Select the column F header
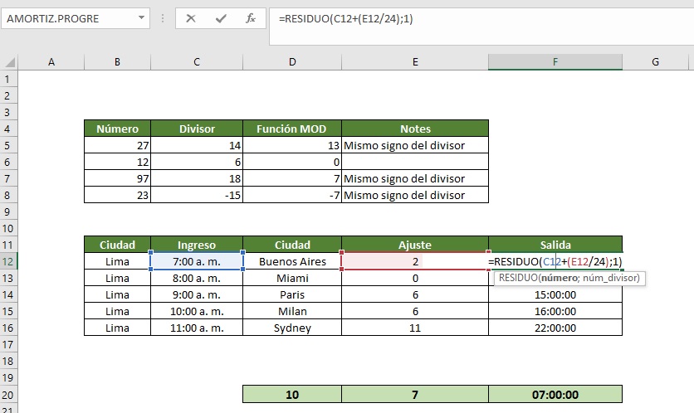Screen dimensions: 694x413 (555, 62)
